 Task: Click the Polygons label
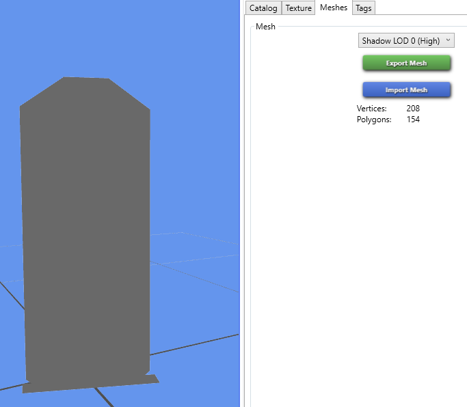374,120
